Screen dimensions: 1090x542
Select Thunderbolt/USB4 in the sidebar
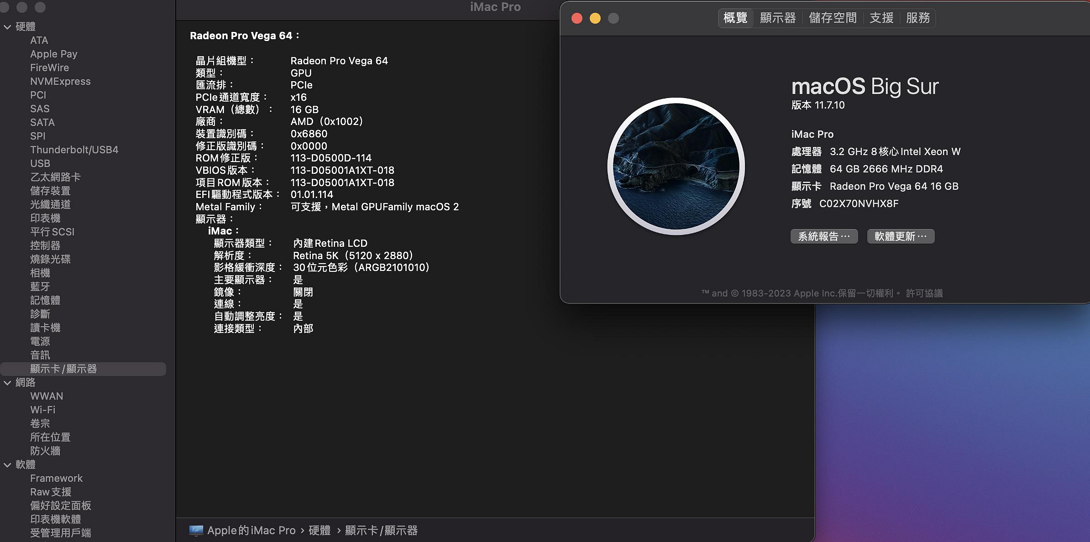tap(74, 150)
